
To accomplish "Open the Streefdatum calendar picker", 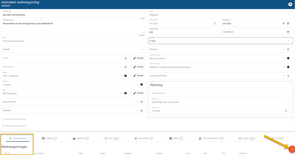I will point(288,24).
